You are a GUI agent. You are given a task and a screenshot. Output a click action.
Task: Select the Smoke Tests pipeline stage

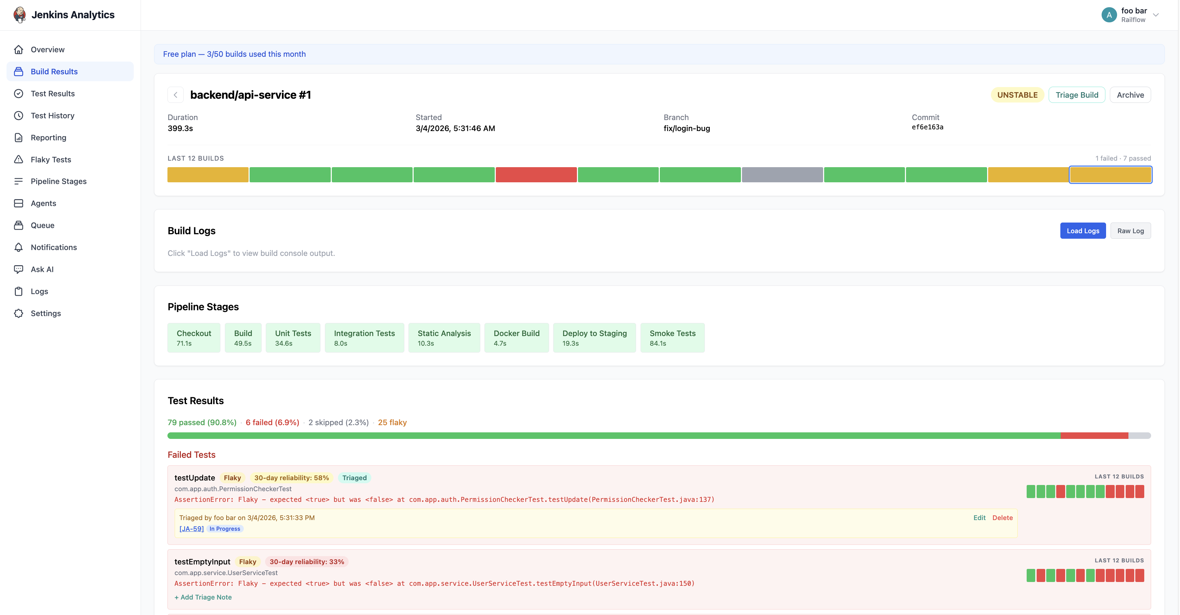coord(672,338)
